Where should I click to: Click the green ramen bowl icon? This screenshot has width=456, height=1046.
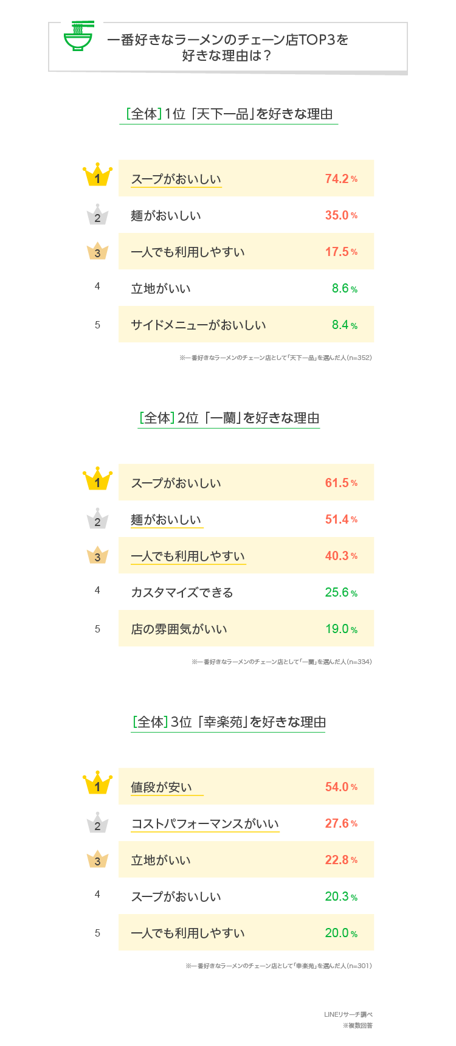[78, 36]
